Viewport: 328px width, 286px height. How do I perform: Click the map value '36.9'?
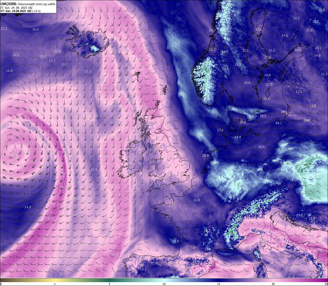pos(125,213)
